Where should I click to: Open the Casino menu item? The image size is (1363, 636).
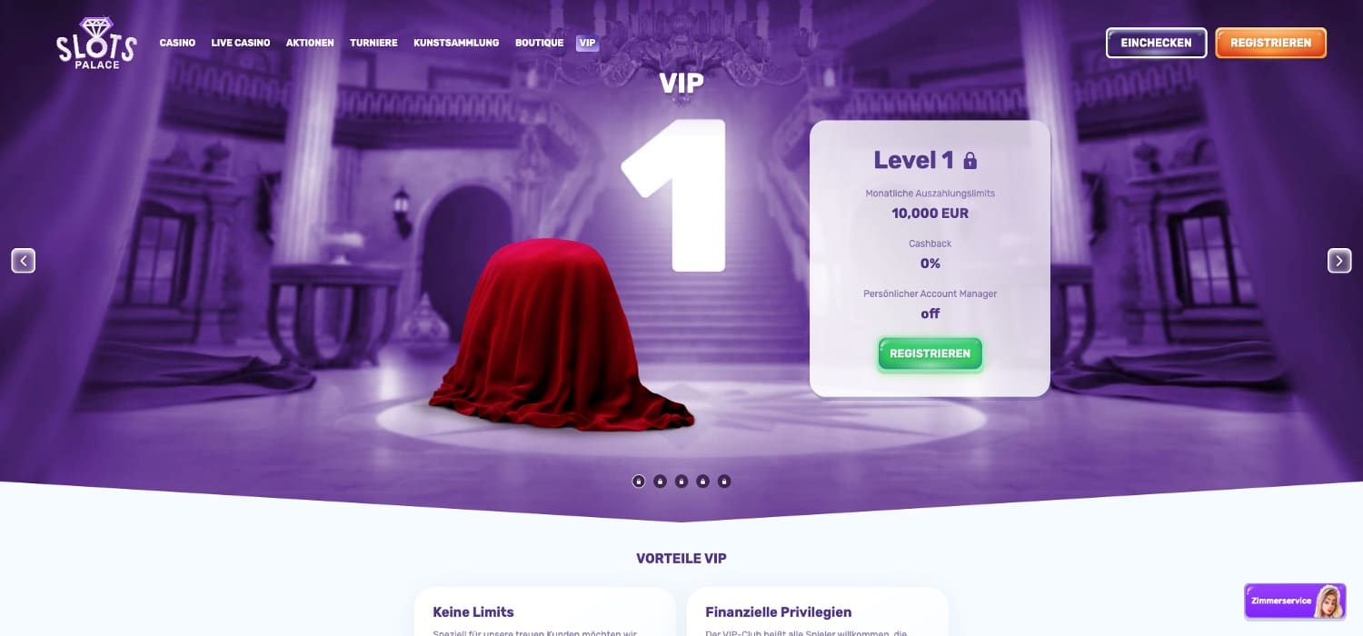tap(177, 43)
